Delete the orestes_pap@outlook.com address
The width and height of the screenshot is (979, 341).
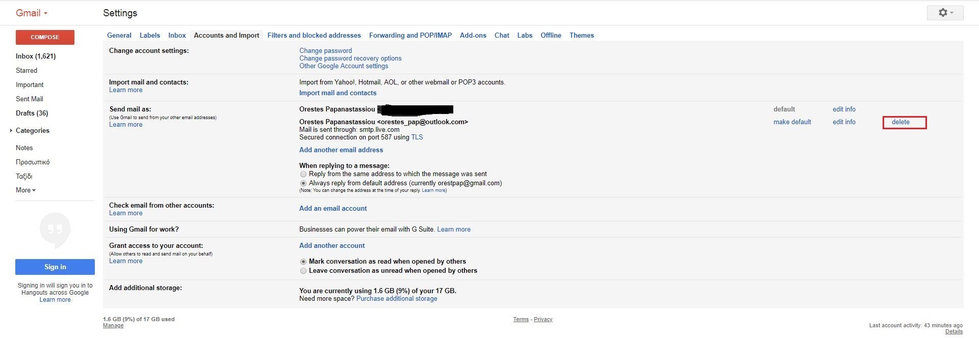pyautogui.click(x=900, y=122)
